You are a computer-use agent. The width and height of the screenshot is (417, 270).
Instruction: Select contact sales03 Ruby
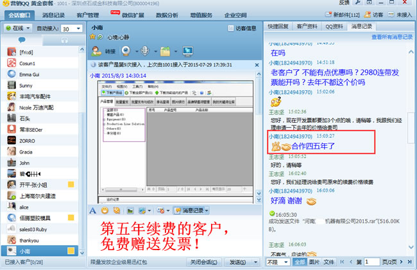[40, 229]
